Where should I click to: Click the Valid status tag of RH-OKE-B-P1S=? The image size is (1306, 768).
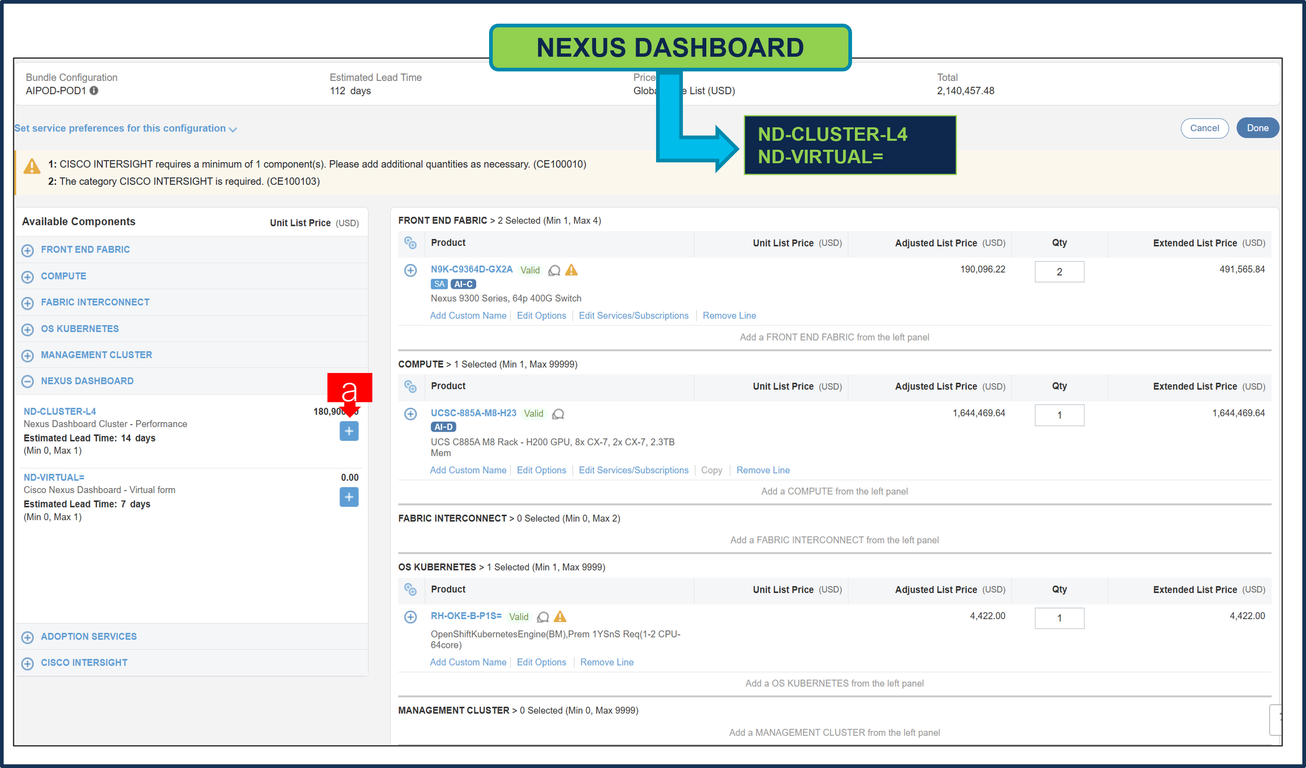tap(518, 617)
